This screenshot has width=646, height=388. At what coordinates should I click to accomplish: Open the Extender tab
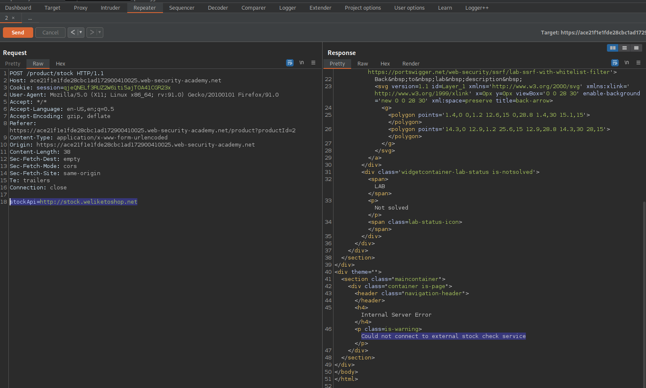click(320, 8)
